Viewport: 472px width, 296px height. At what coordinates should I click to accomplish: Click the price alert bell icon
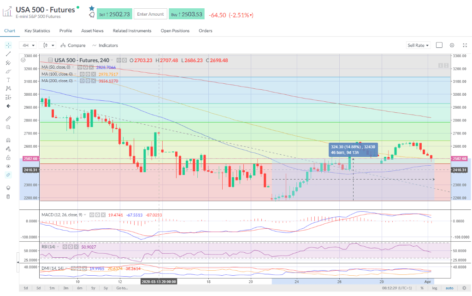click(92, 15)
